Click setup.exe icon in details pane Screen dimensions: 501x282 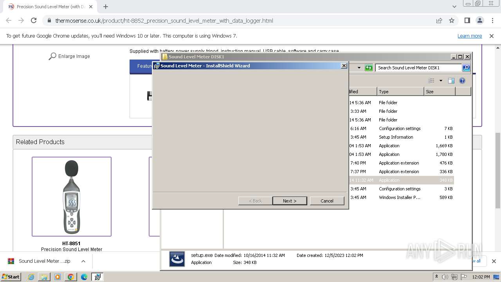(177, 259)
